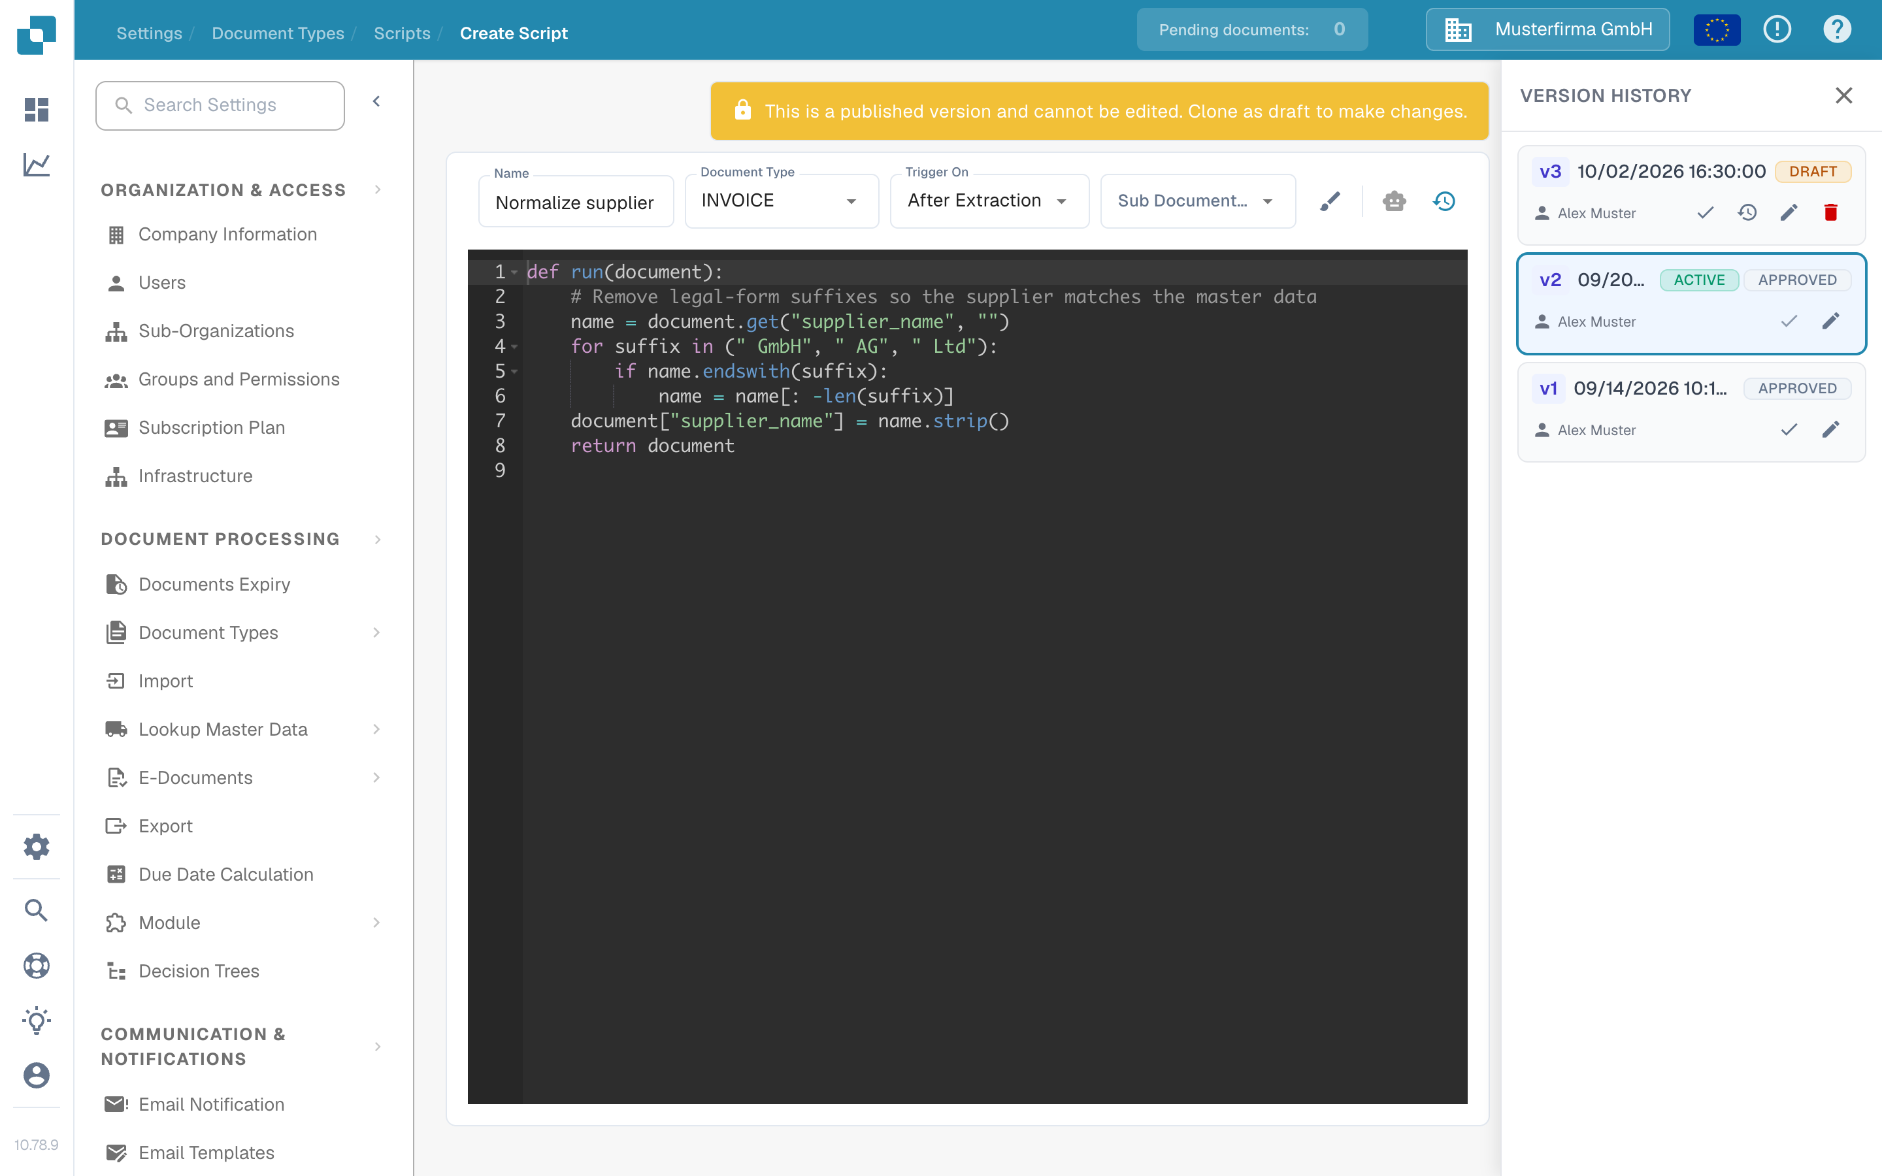Navigate to Document Types breadcrumb
The width and height of the screenshot is (1882, 1176).
(278, 33)
